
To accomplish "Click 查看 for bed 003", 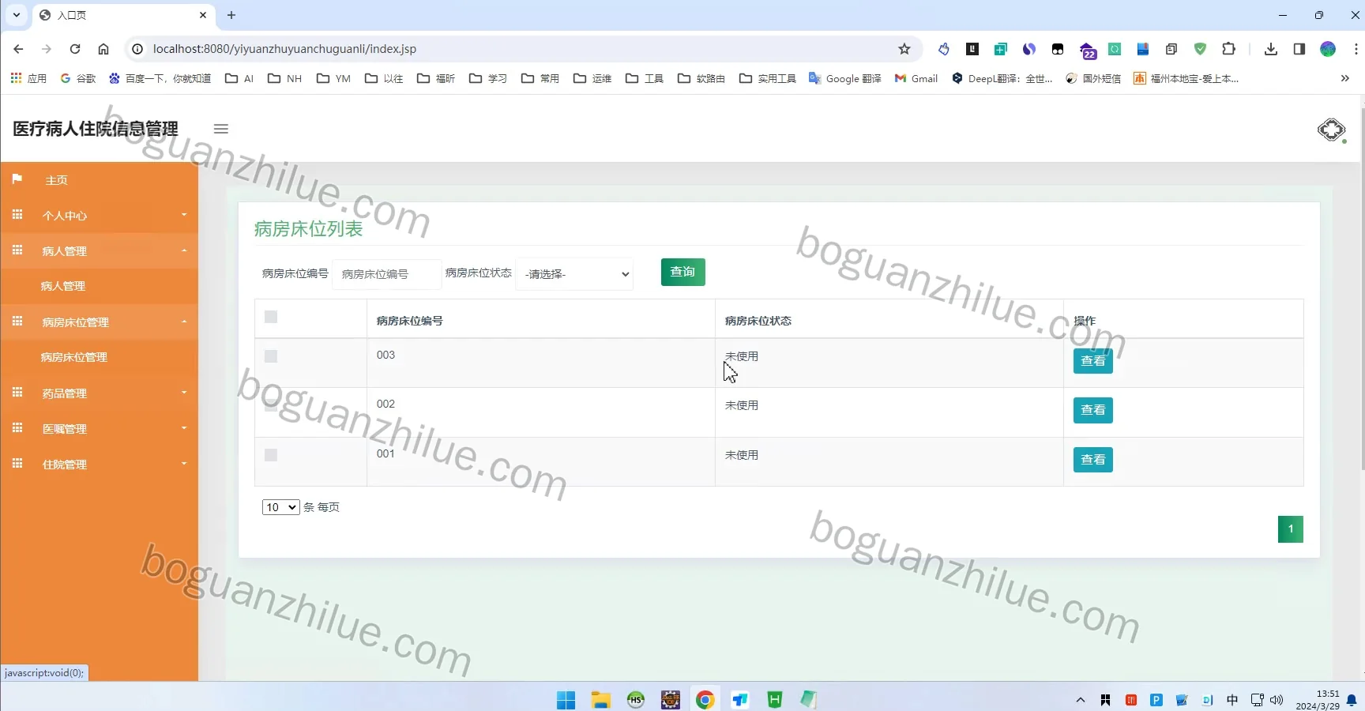I will click(x=1092, y=361).
